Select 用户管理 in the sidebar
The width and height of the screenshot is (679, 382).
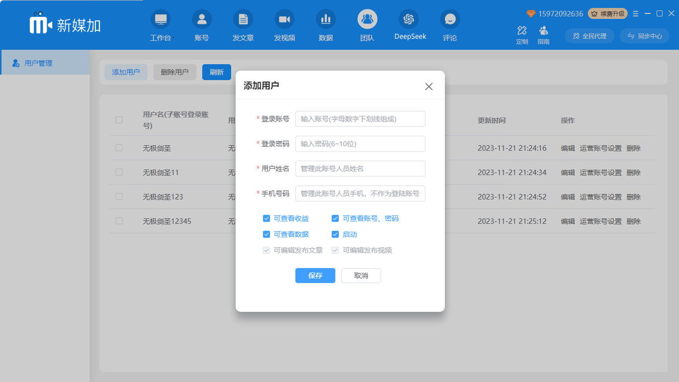tap(38, 63)
